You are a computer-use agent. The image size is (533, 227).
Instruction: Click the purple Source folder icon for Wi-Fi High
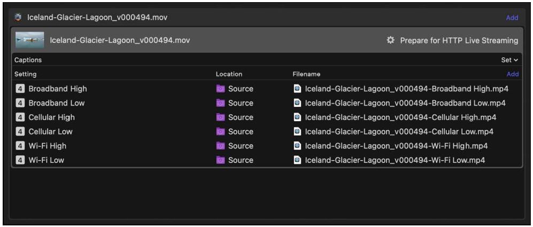(x=220, y=146)
